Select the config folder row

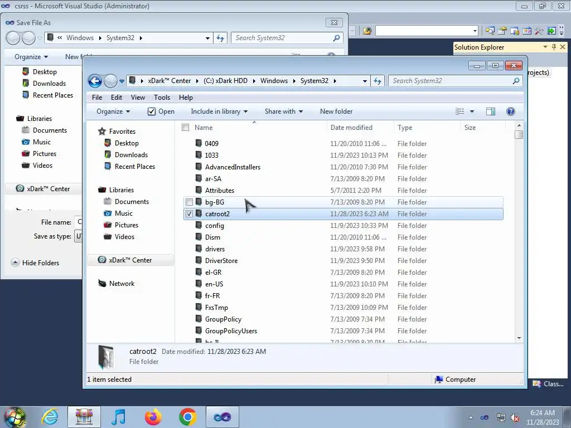(343, 225)
